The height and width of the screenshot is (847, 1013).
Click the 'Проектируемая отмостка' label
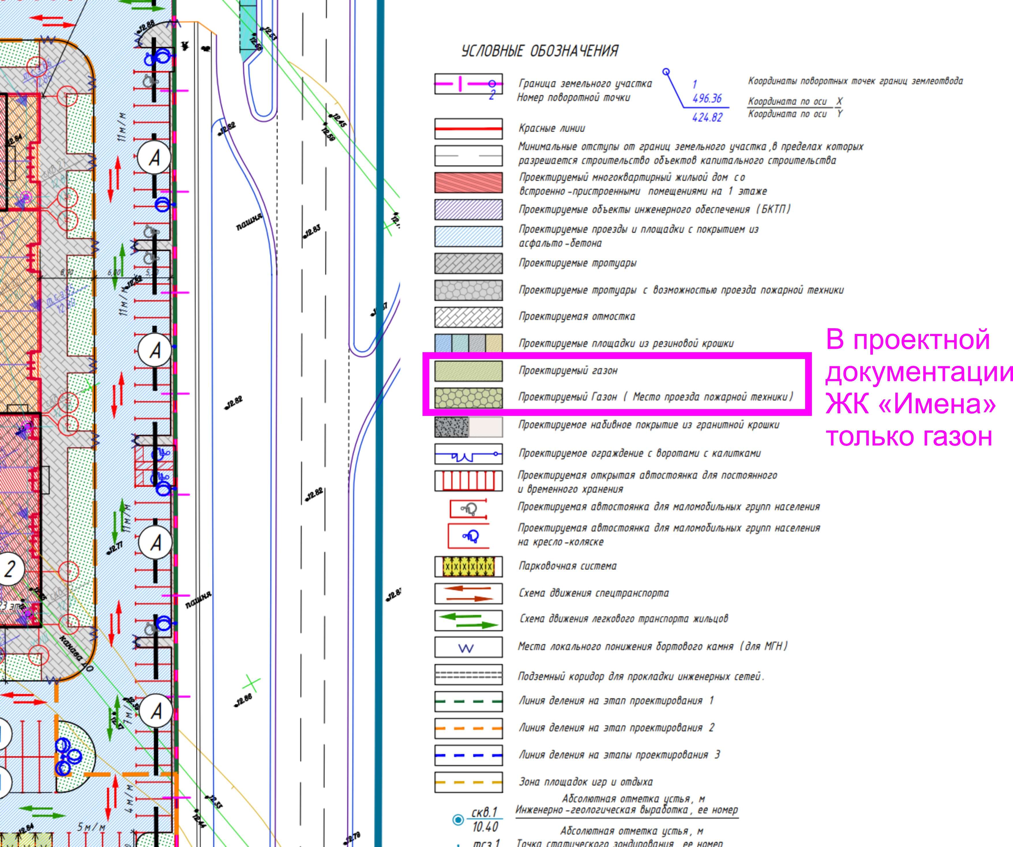577,317
